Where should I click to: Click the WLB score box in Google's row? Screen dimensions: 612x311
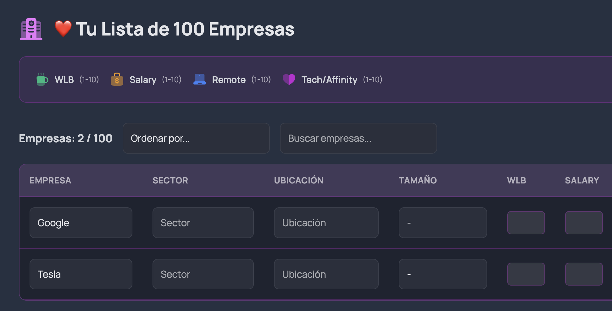(526, 222)
